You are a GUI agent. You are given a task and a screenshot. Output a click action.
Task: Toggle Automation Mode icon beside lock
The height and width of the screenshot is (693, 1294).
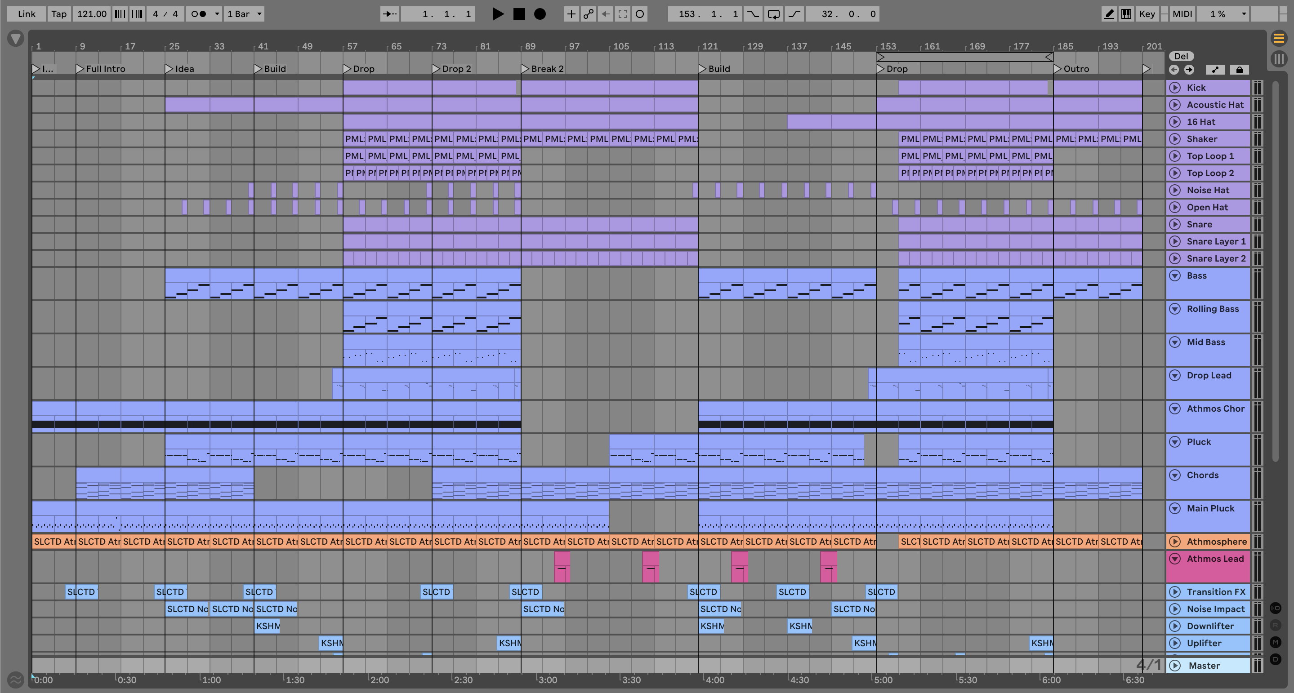pyautogui.click(x=1215, y=70)
